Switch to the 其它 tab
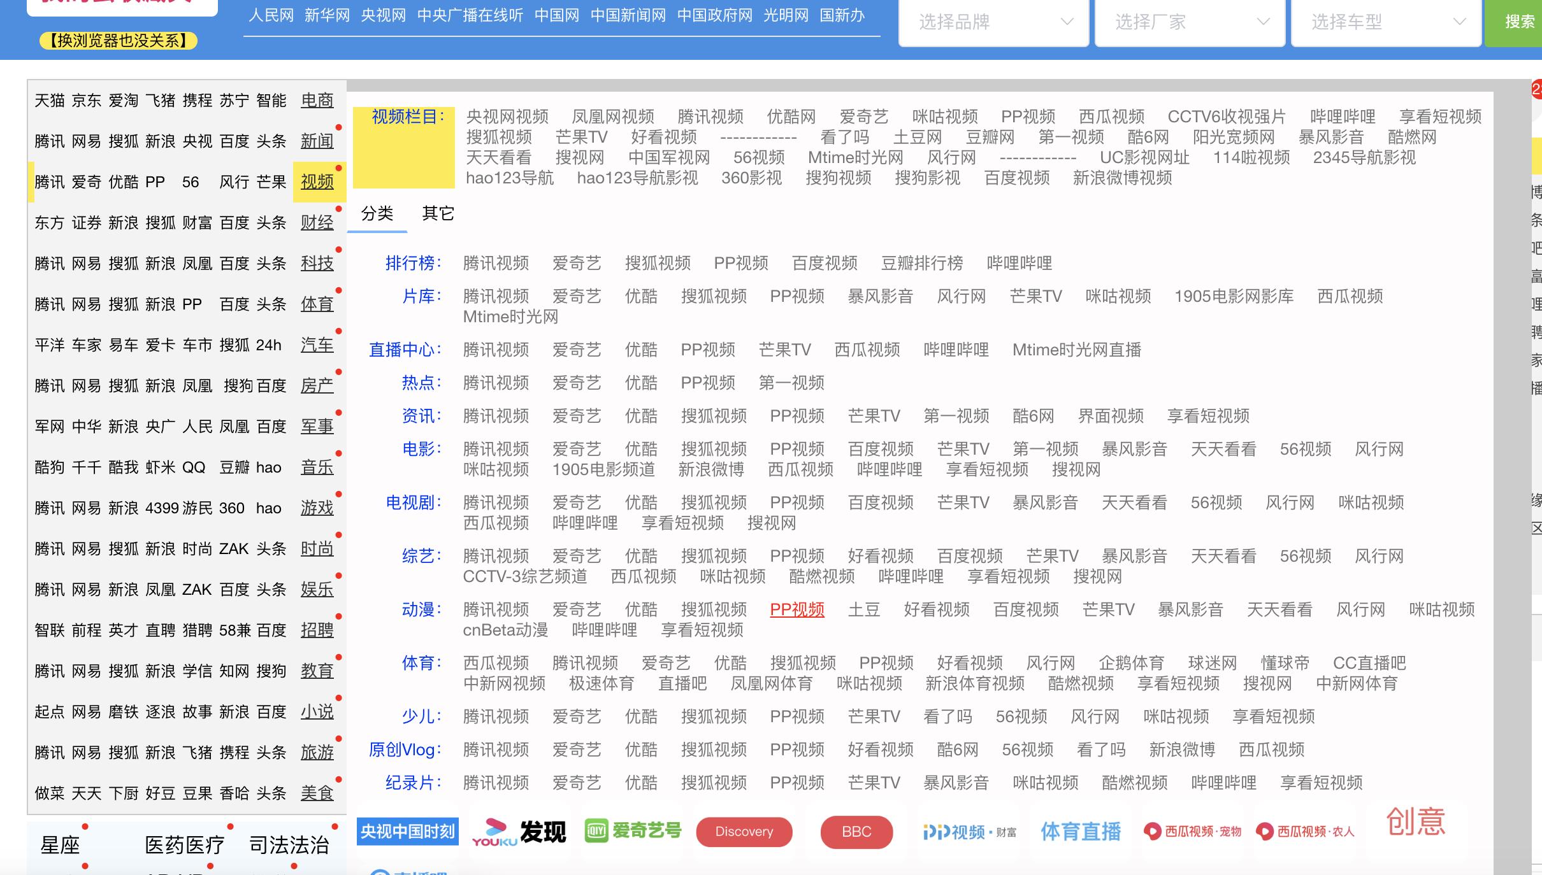The height and width of the screenshot is (875, 1542). pyautogui.click(x=438, y=214)
